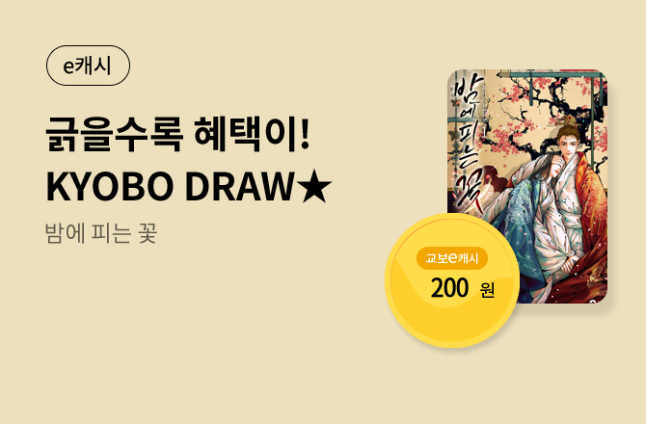Click the 원 currency character on coin

click(487, 290)
